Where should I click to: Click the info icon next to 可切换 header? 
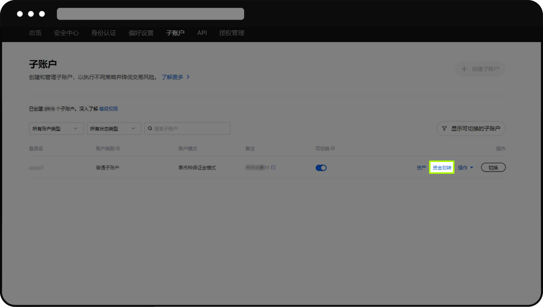coord(333,148)
